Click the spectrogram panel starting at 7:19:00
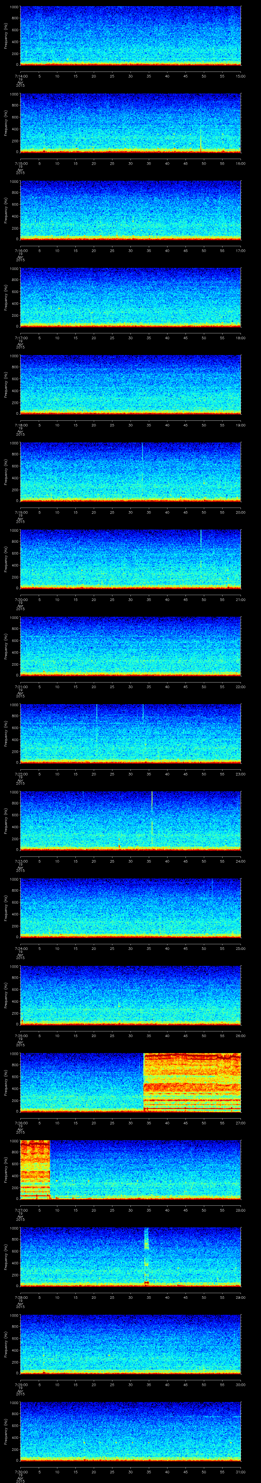 [131, 472]
